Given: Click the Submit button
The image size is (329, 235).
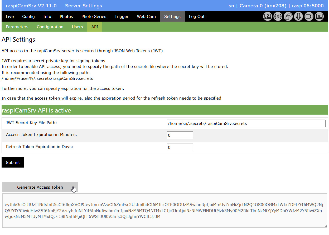Looking at the screenshot, I should [13, 162].
